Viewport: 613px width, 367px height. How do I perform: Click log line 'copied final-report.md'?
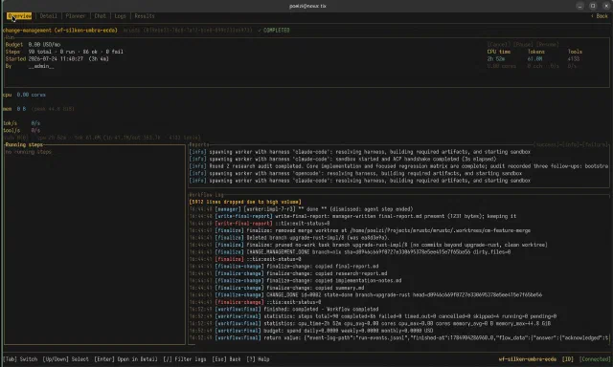tap(284, 266)
